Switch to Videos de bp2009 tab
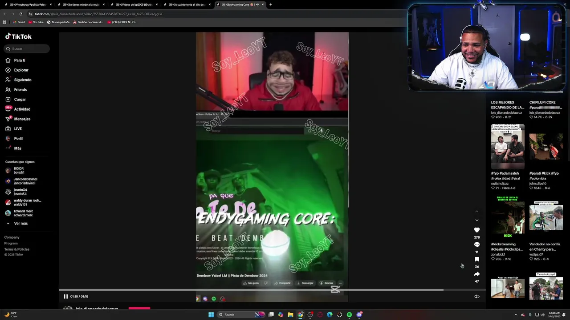570x320 pixels. pos(133,4)
